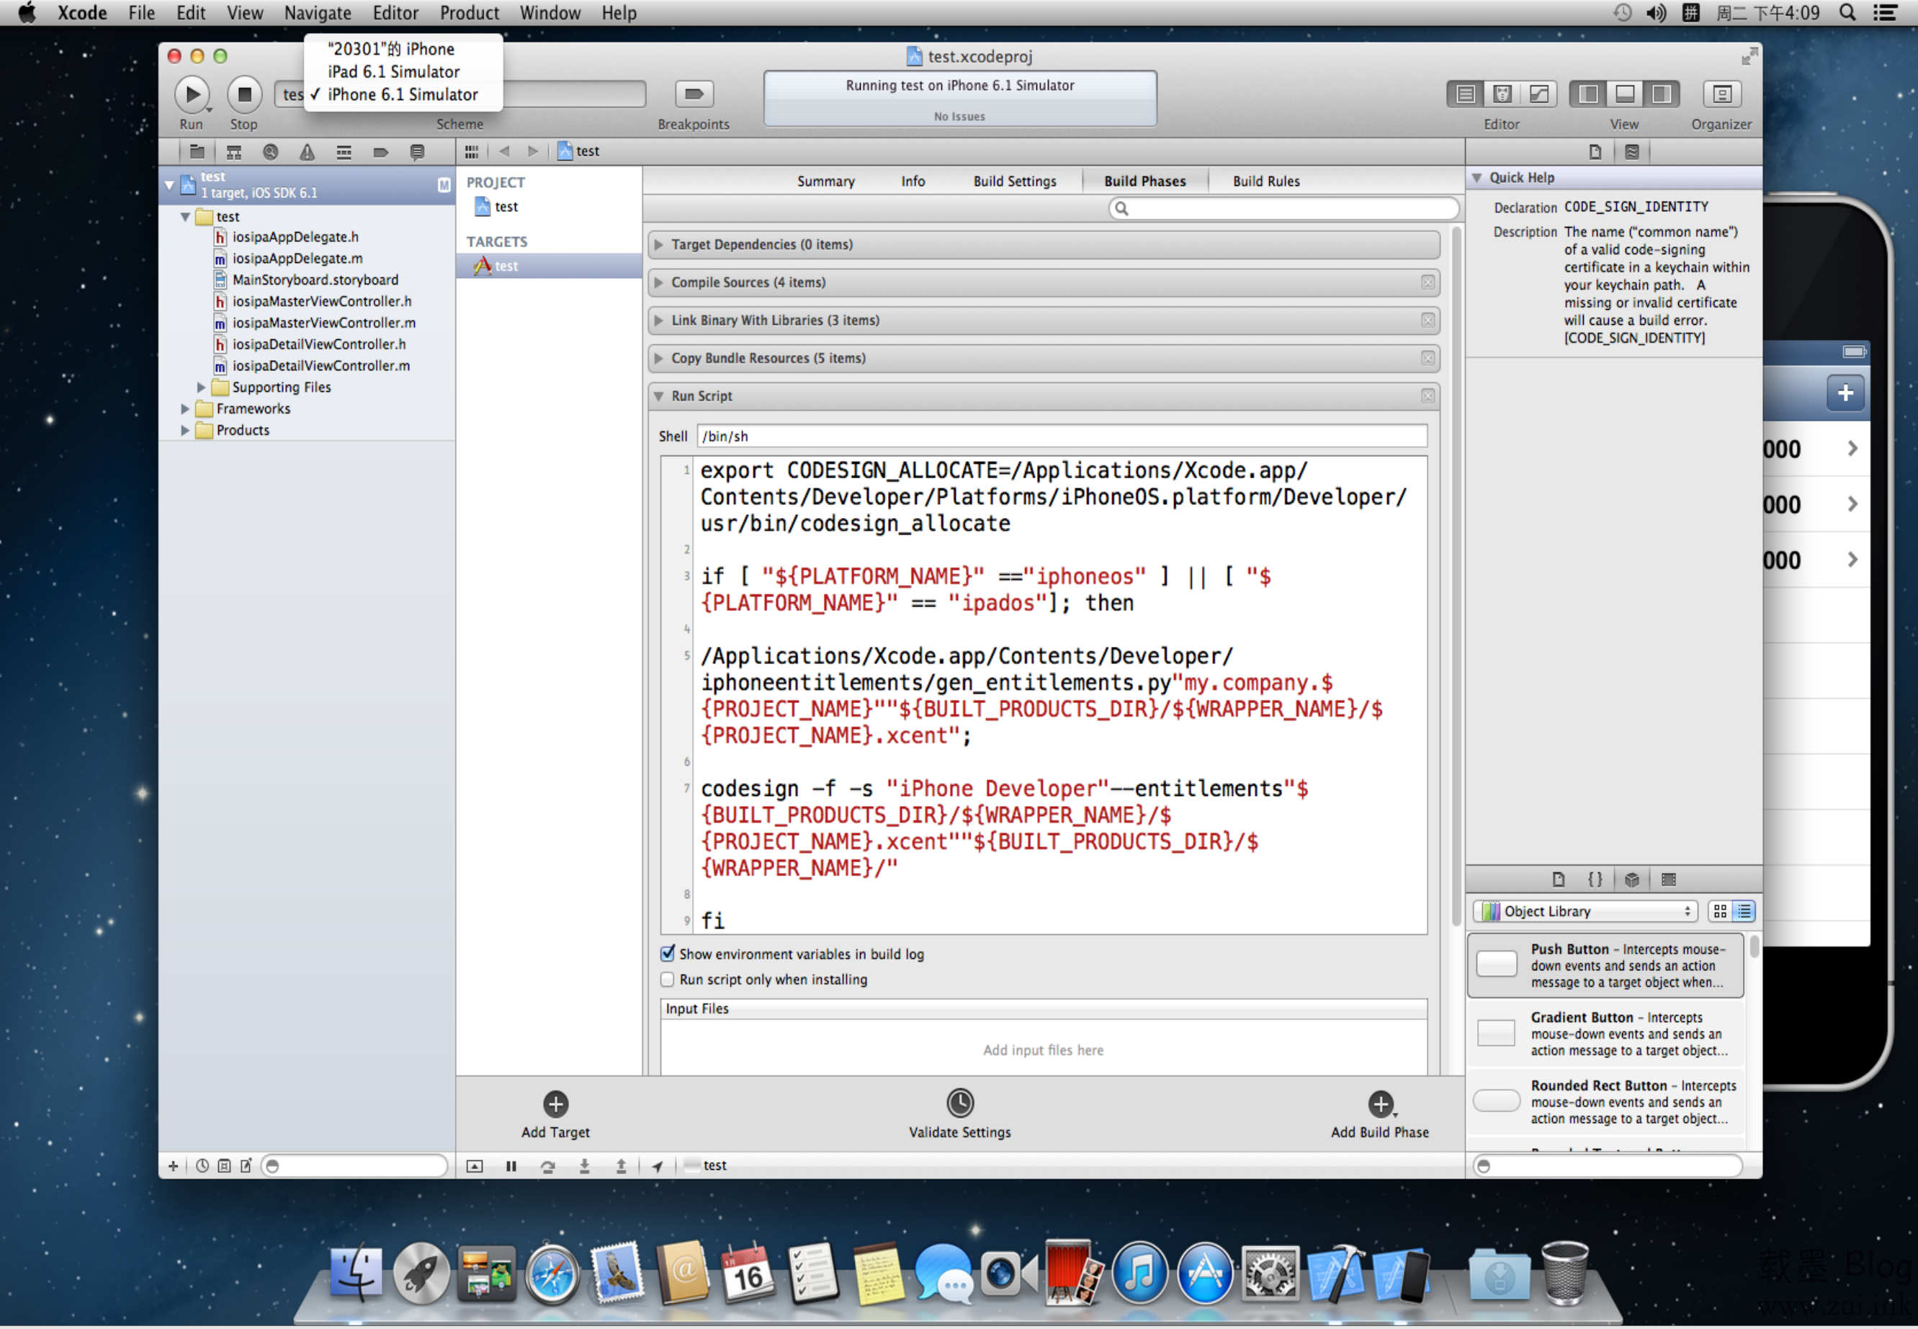Enable Run script only when installing
Image resolution: width=1918 pixels, height=1329 pixels.
(668, 979)
